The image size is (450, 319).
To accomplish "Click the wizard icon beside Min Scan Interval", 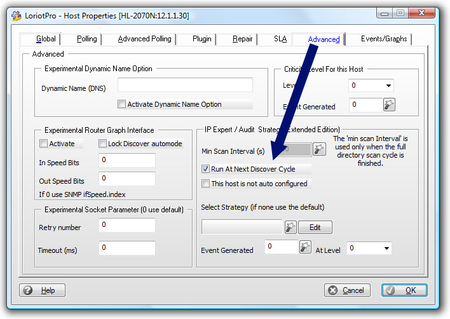I will [x=319, y=149].
